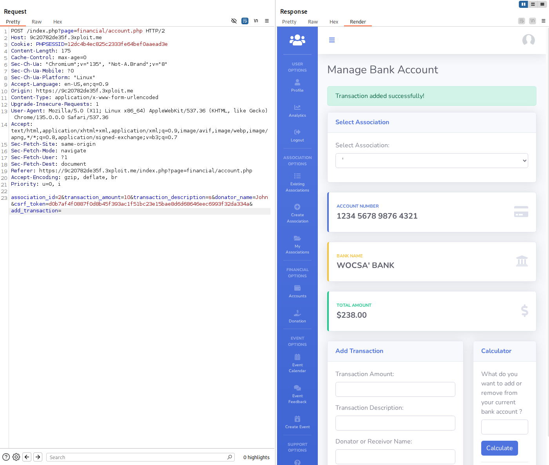
Task: Select side-by-side layout icon
Action: click(523, 4)
